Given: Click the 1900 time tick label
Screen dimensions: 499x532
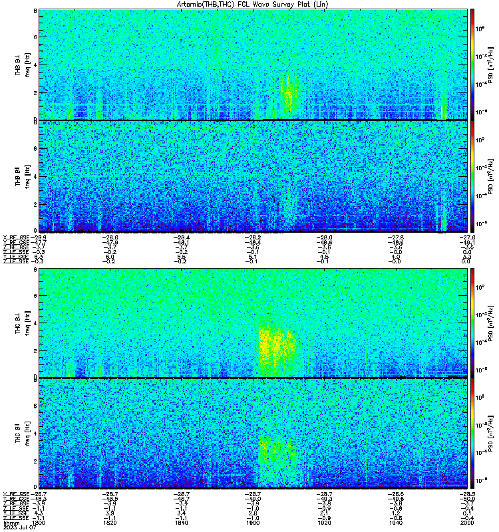Looking at the screenshot, I should (253, 523).
